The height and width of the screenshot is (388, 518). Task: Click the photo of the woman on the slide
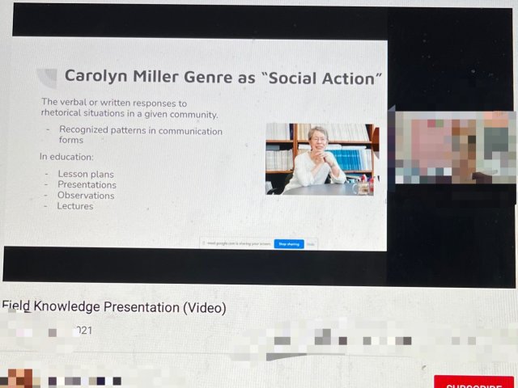[x=321, y=159]
